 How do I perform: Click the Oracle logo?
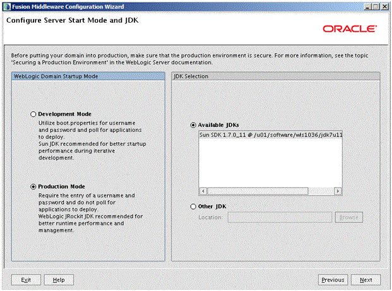350,29
